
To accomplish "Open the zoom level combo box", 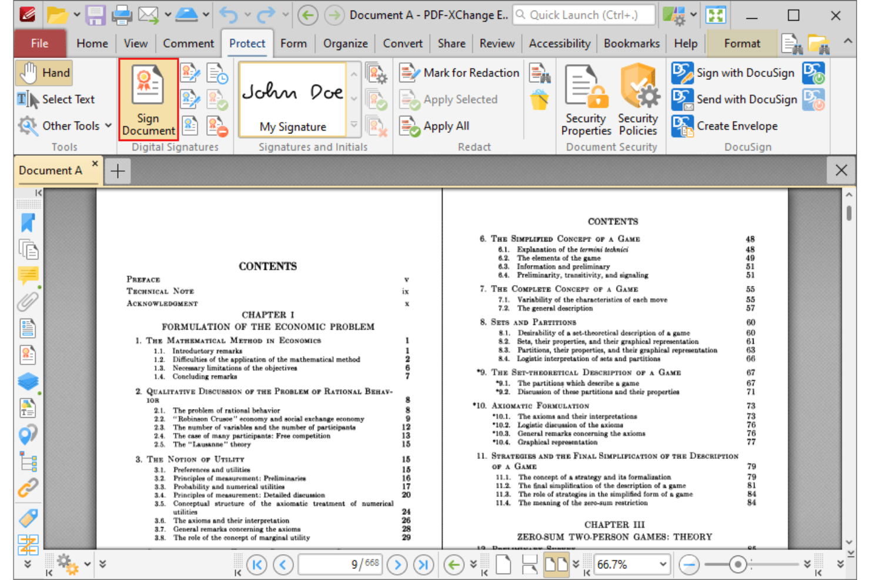I will click(632, 564).
